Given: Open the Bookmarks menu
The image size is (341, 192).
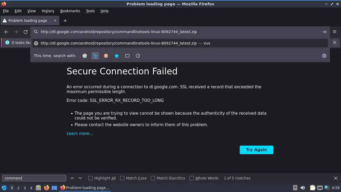Looking at the screenshot, I should pos(70,11).
